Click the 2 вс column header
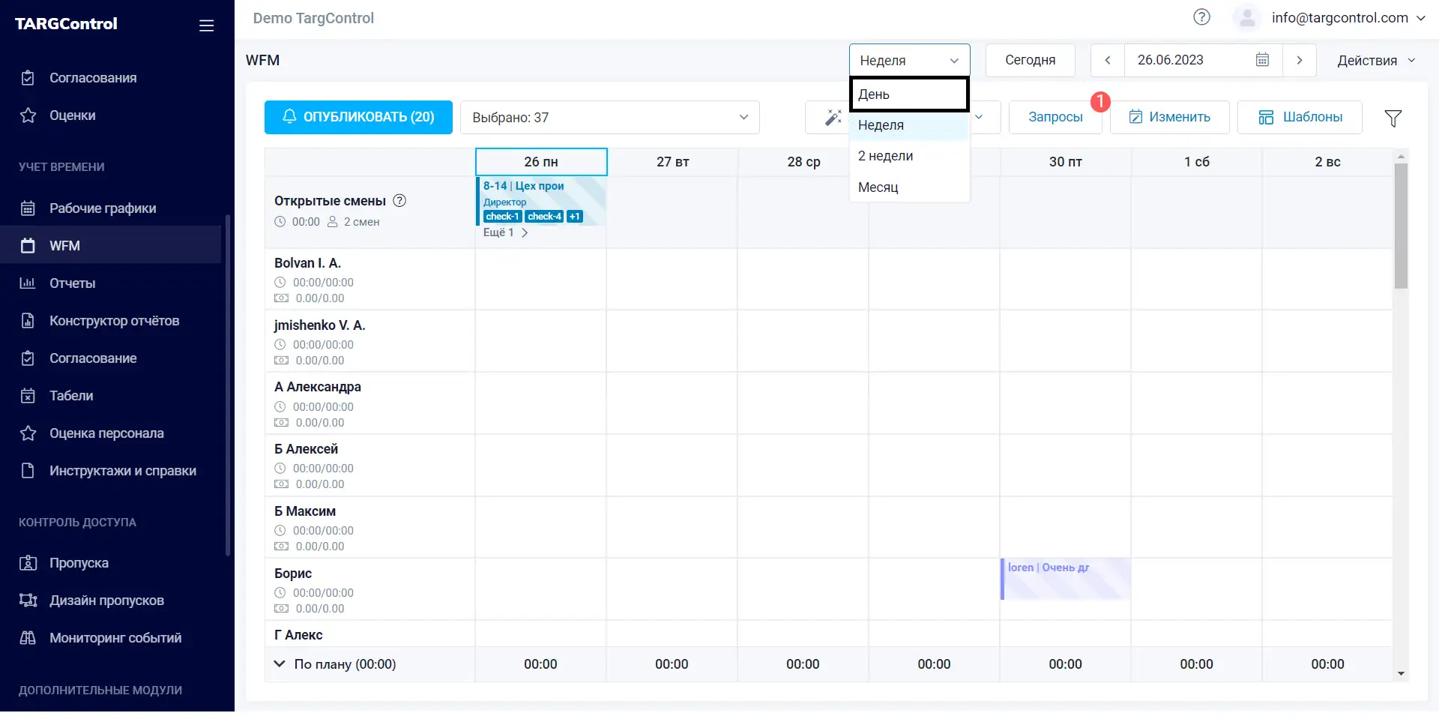 coord(1327,162)
